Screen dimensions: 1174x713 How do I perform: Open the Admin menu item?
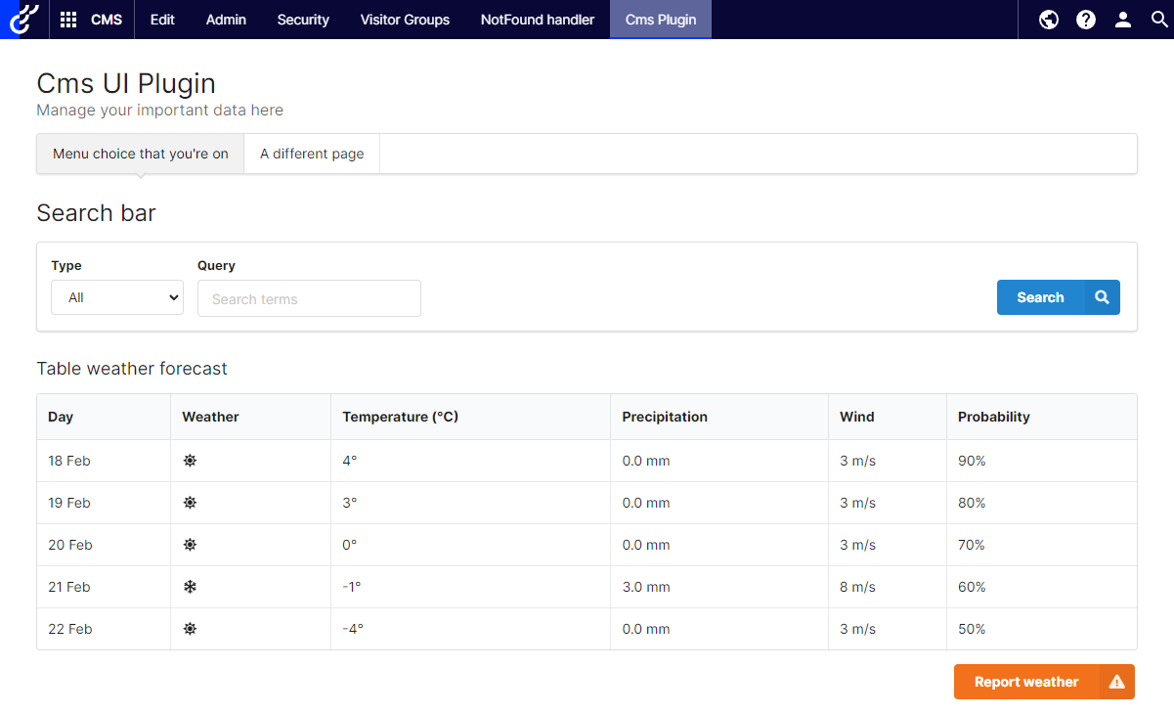[226, 20]
